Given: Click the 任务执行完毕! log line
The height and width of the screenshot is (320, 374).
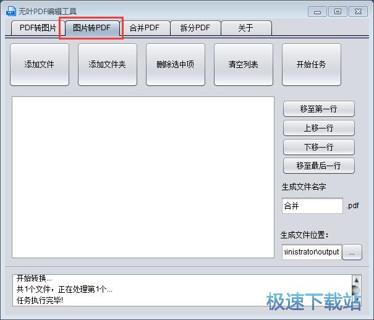Looking at the screenshot, I should (x=40, y=300).
